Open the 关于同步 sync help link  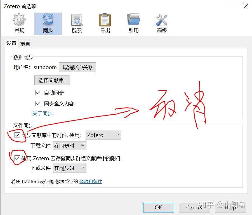tap(42, 114)
